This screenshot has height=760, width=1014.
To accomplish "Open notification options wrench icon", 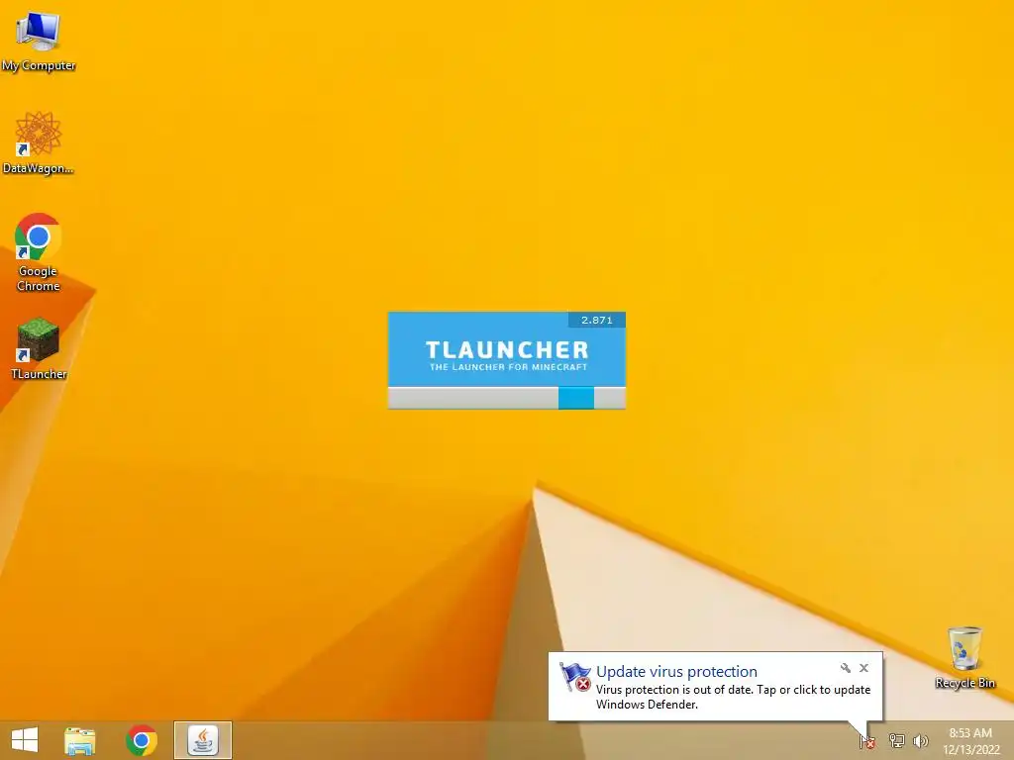I will 846,668.
